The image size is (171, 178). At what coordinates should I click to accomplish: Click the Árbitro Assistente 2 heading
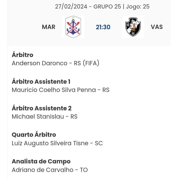point(41,108)
